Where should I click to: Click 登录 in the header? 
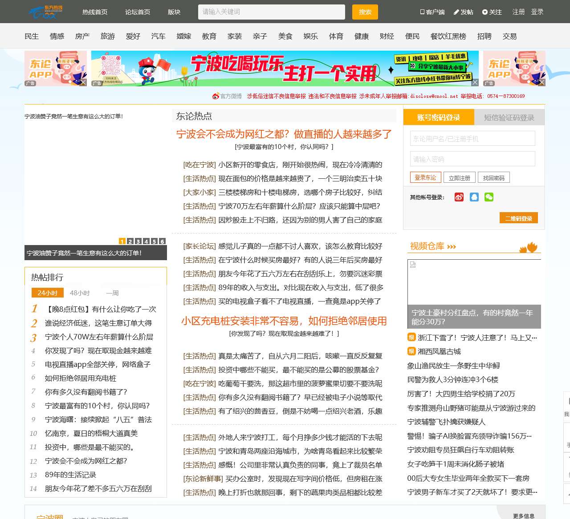(x=537, y=12)
